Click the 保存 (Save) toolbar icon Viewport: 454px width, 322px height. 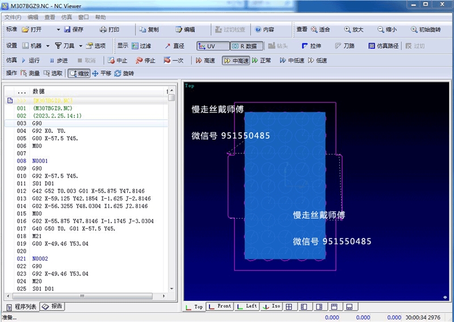coord(68,30)
